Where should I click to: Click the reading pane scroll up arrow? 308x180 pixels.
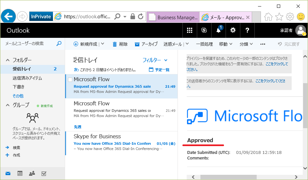click(305, 56)
